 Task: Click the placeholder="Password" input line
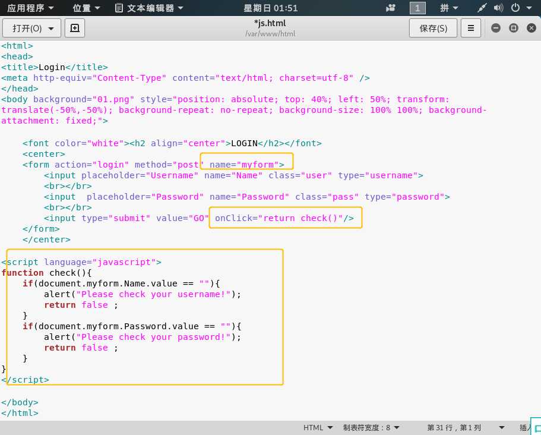[x=247, y=197]
